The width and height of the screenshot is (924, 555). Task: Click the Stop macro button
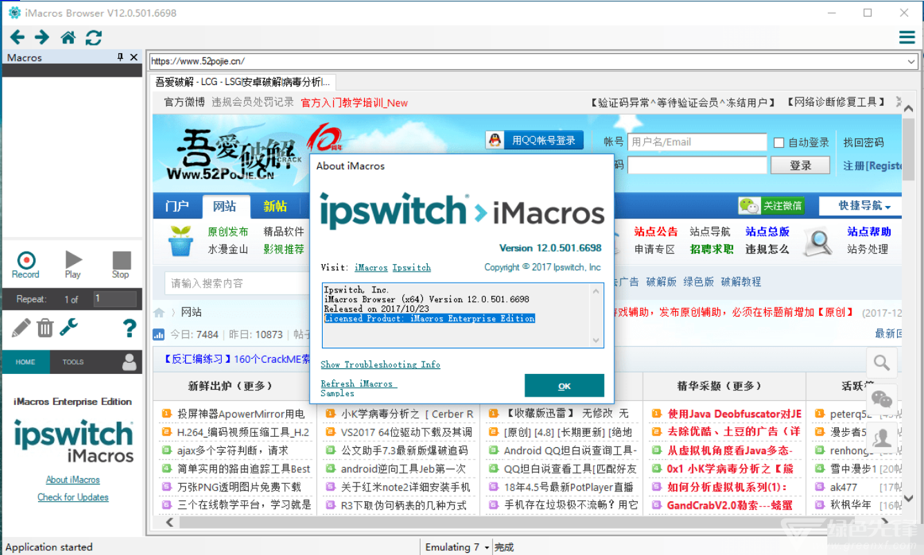pos(121,265)
